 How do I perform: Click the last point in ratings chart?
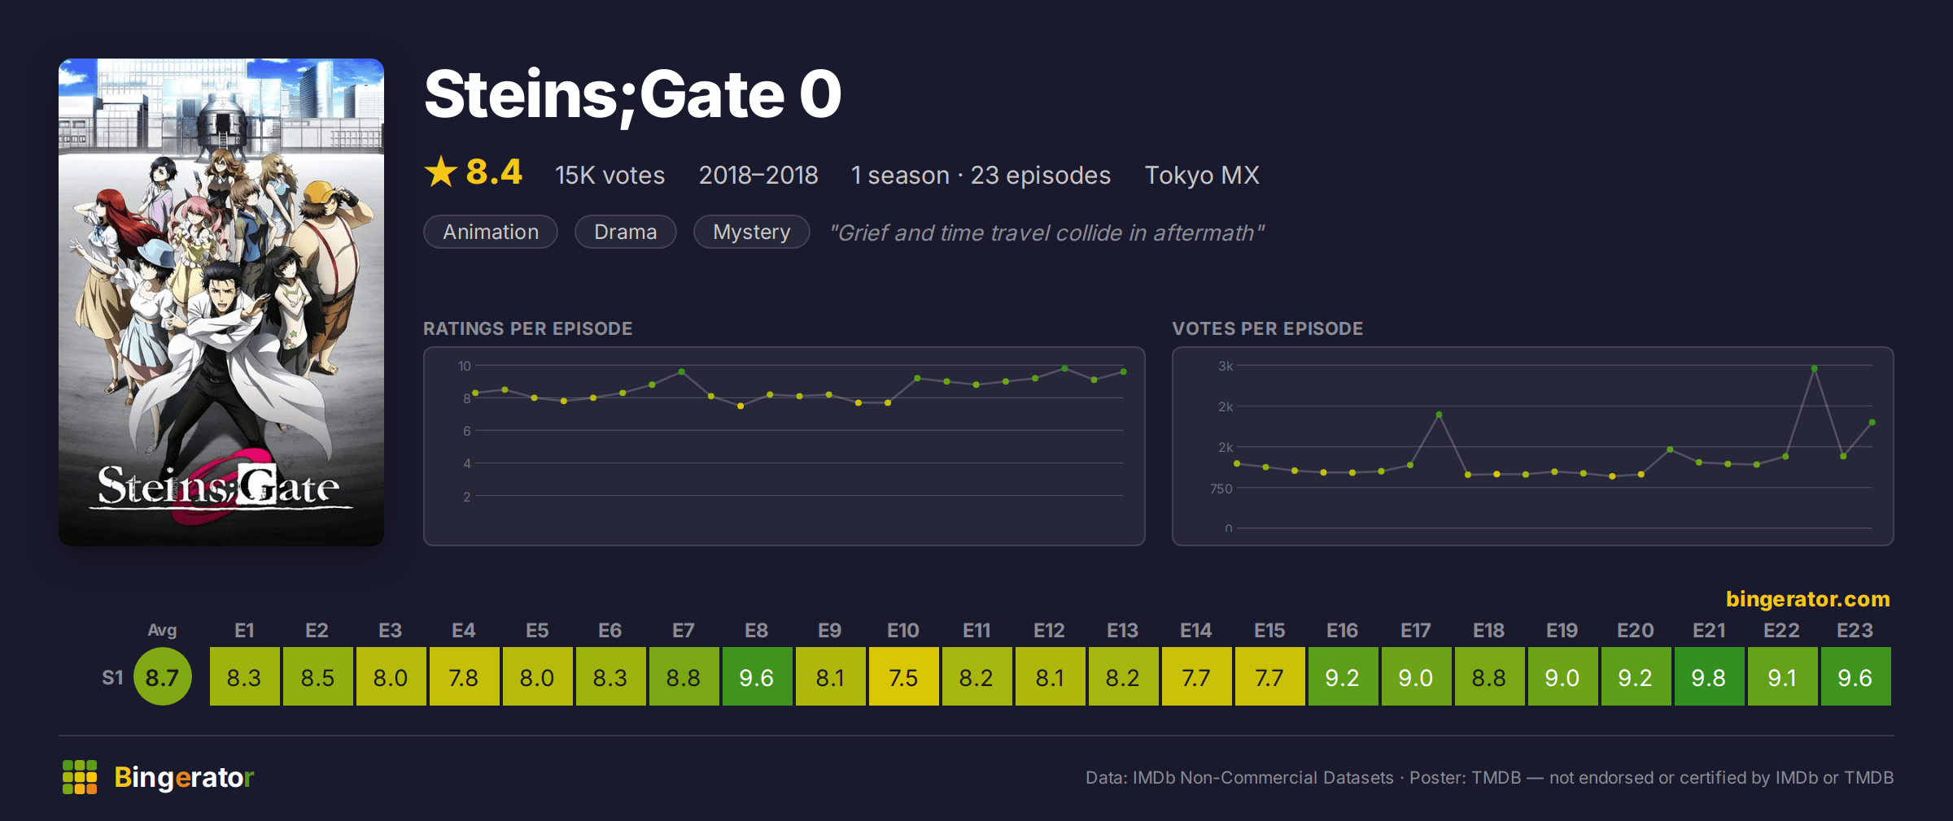click(x=1123, y=371)
